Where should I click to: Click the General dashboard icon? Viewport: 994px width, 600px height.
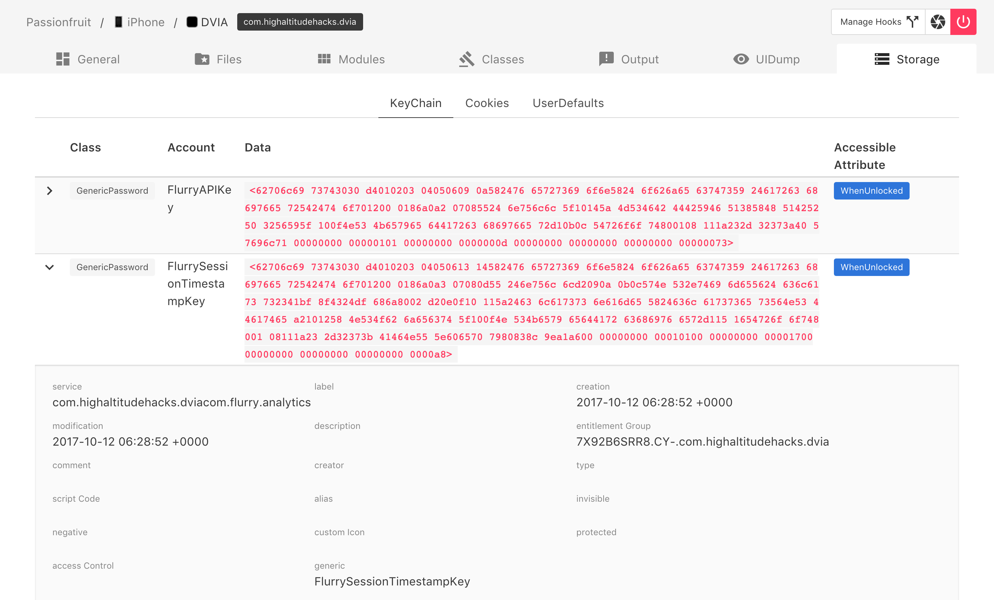click(63, 59)
